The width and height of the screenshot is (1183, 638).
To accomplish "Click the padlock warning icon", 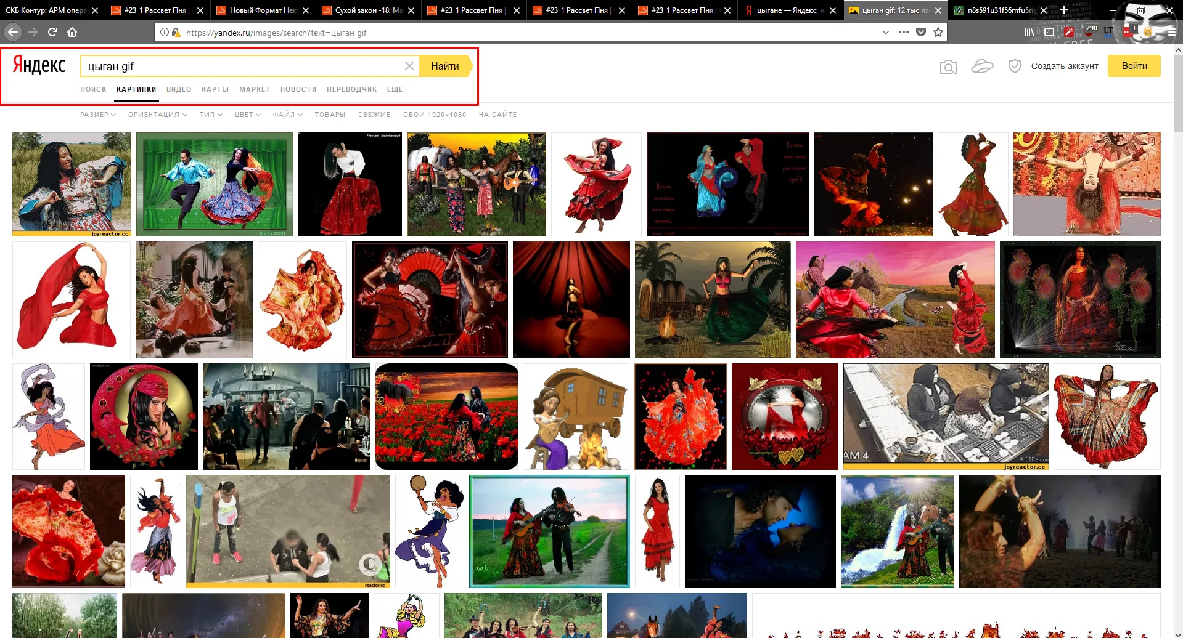I will (x=176, y=32).
